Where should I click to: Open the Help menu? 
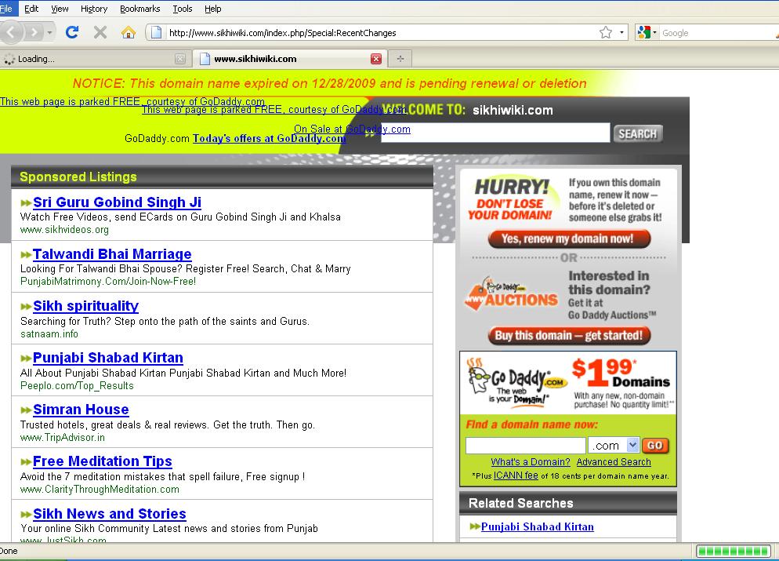212,9
